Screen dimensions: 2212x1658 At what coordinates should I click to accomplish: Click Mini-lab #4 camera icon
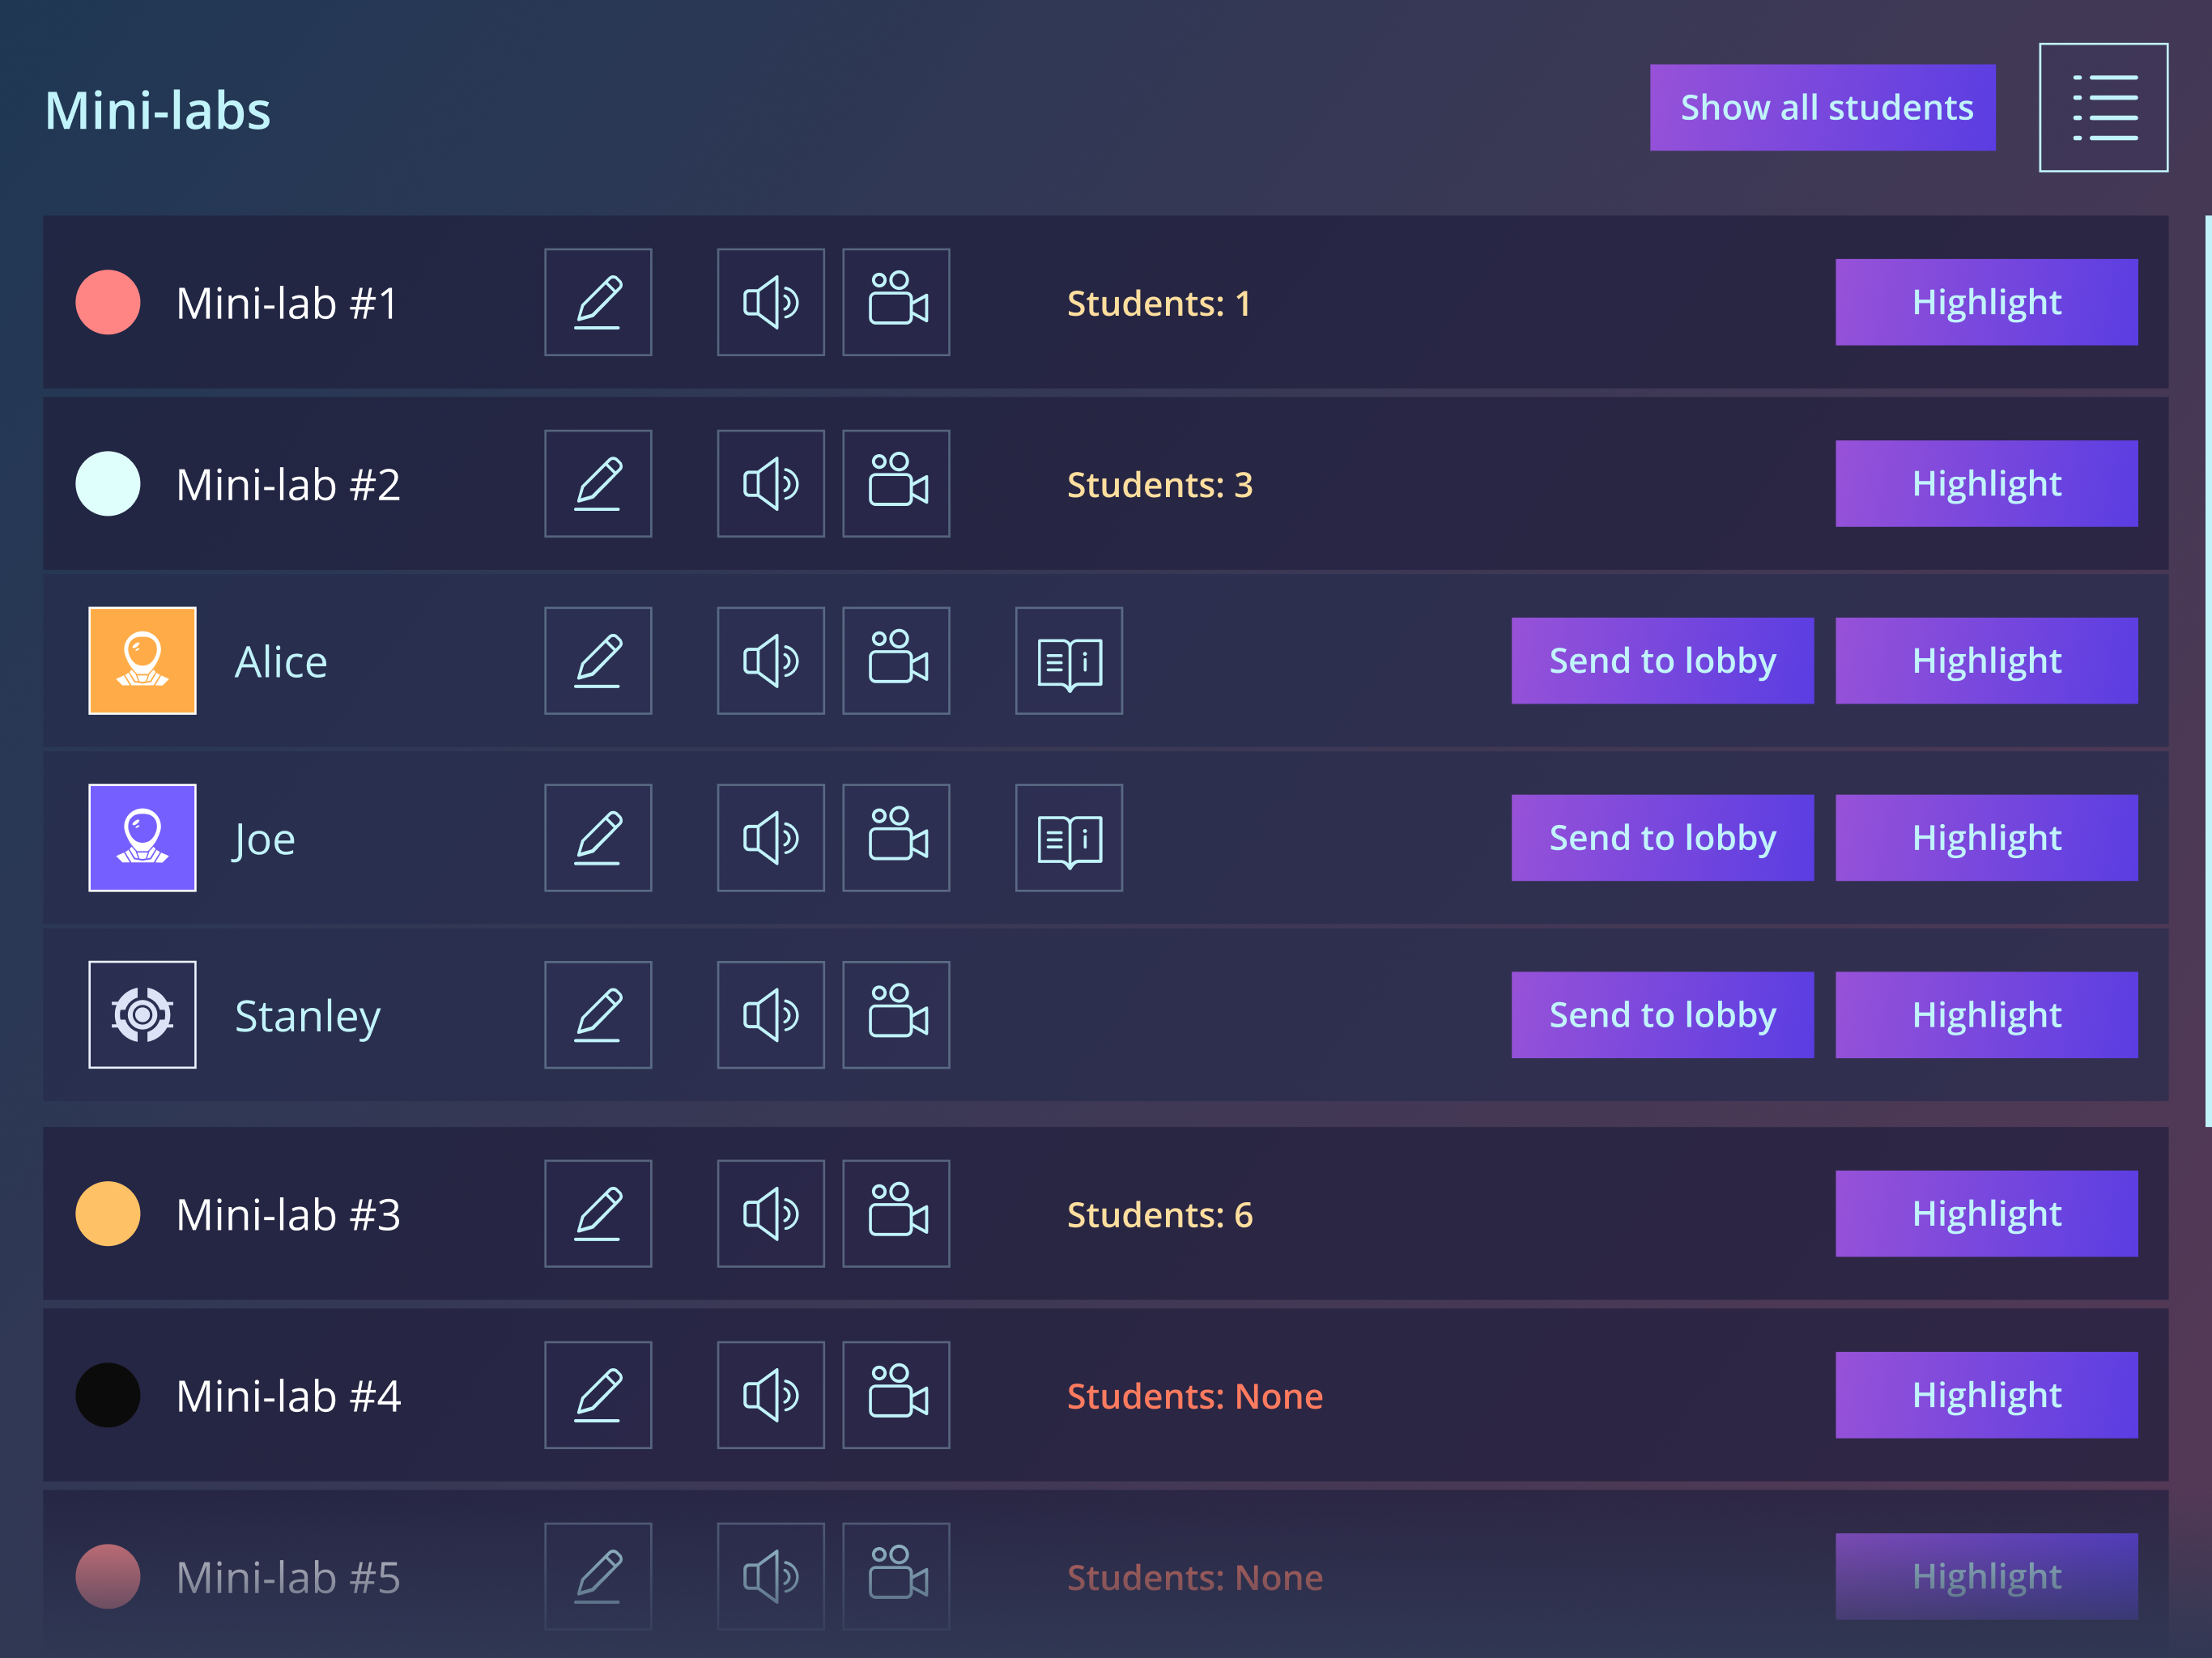(896, 1395)
